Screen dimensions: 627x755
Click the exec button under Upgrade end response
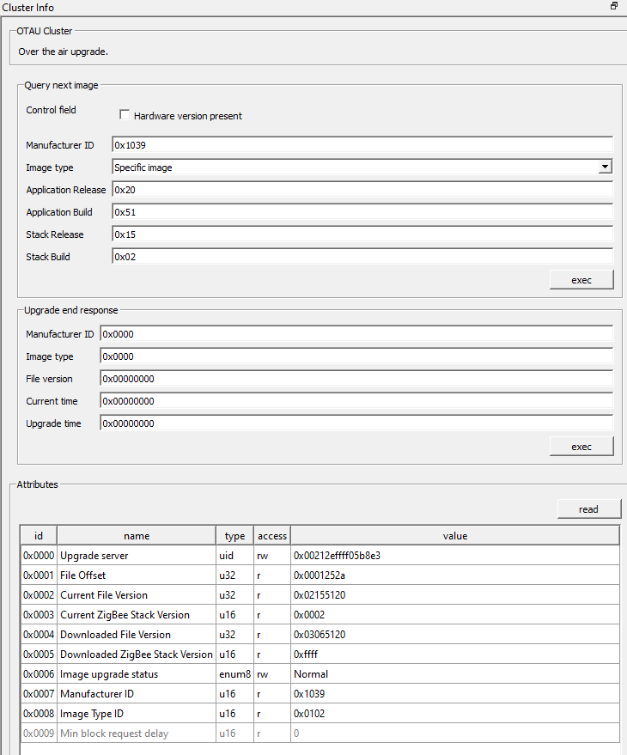coord(581,446)
